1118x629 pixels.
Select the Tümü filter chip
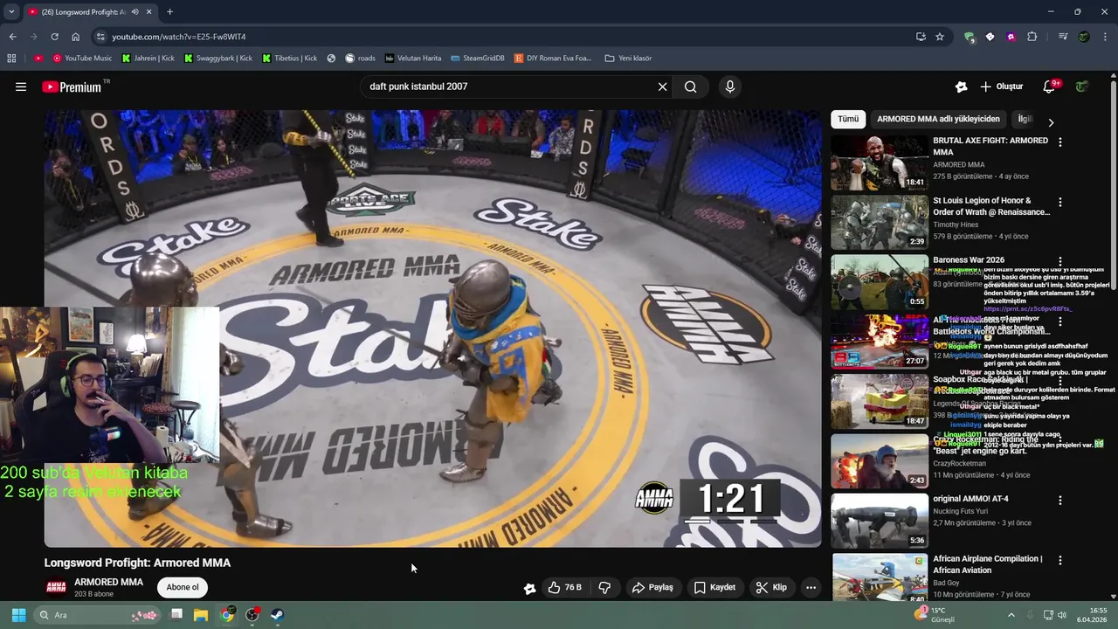click(848, 119)
